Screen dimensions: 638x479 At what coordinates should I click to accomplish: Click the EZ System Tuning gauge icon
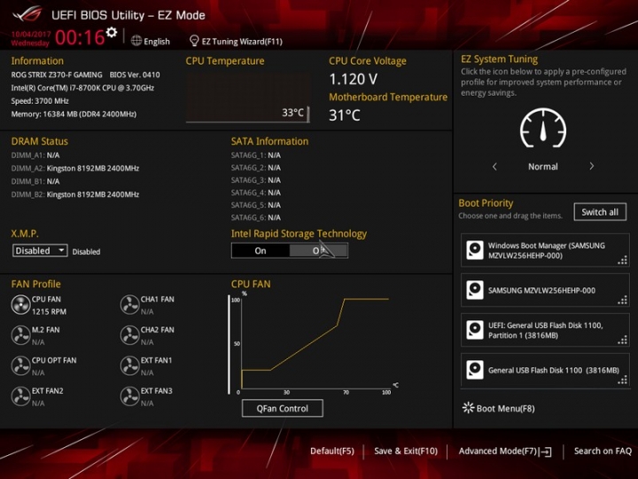point(543,128)
